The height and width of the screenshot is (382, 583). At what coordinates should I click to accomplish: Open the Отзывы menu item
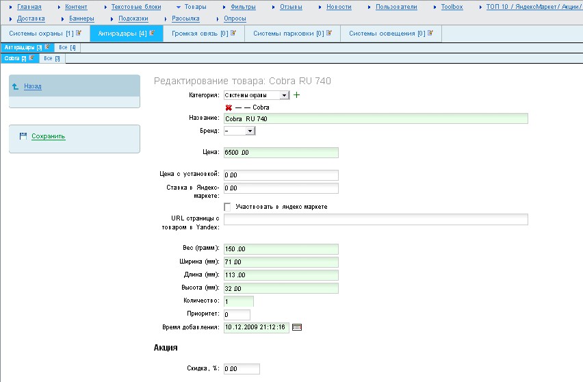click(291, 7)
